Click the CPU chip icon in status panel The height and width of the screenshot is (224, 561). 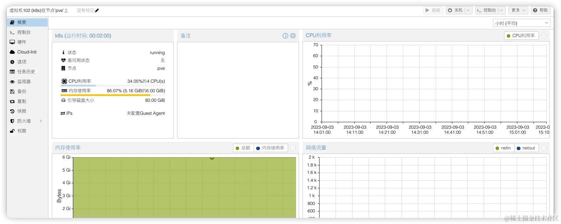tap(64, 81)
